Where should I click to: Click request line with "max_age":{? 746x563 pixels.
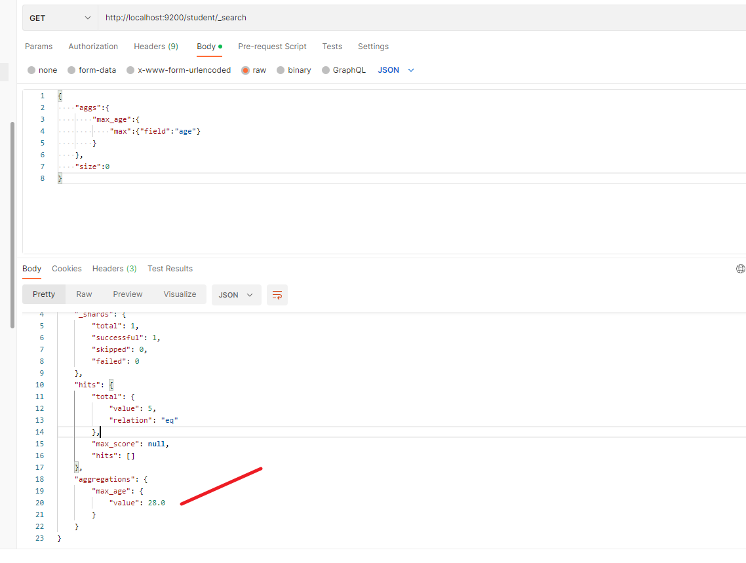[x=115, y=119]
